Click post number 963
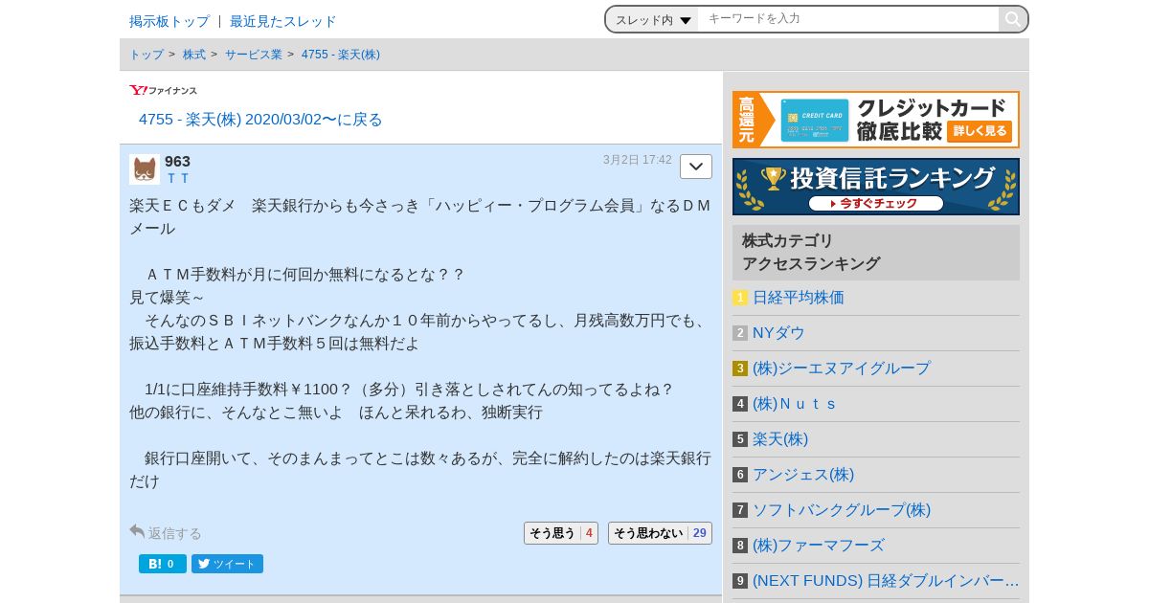1149x603 pixels. pyautogui.click(x=177, y=162)
